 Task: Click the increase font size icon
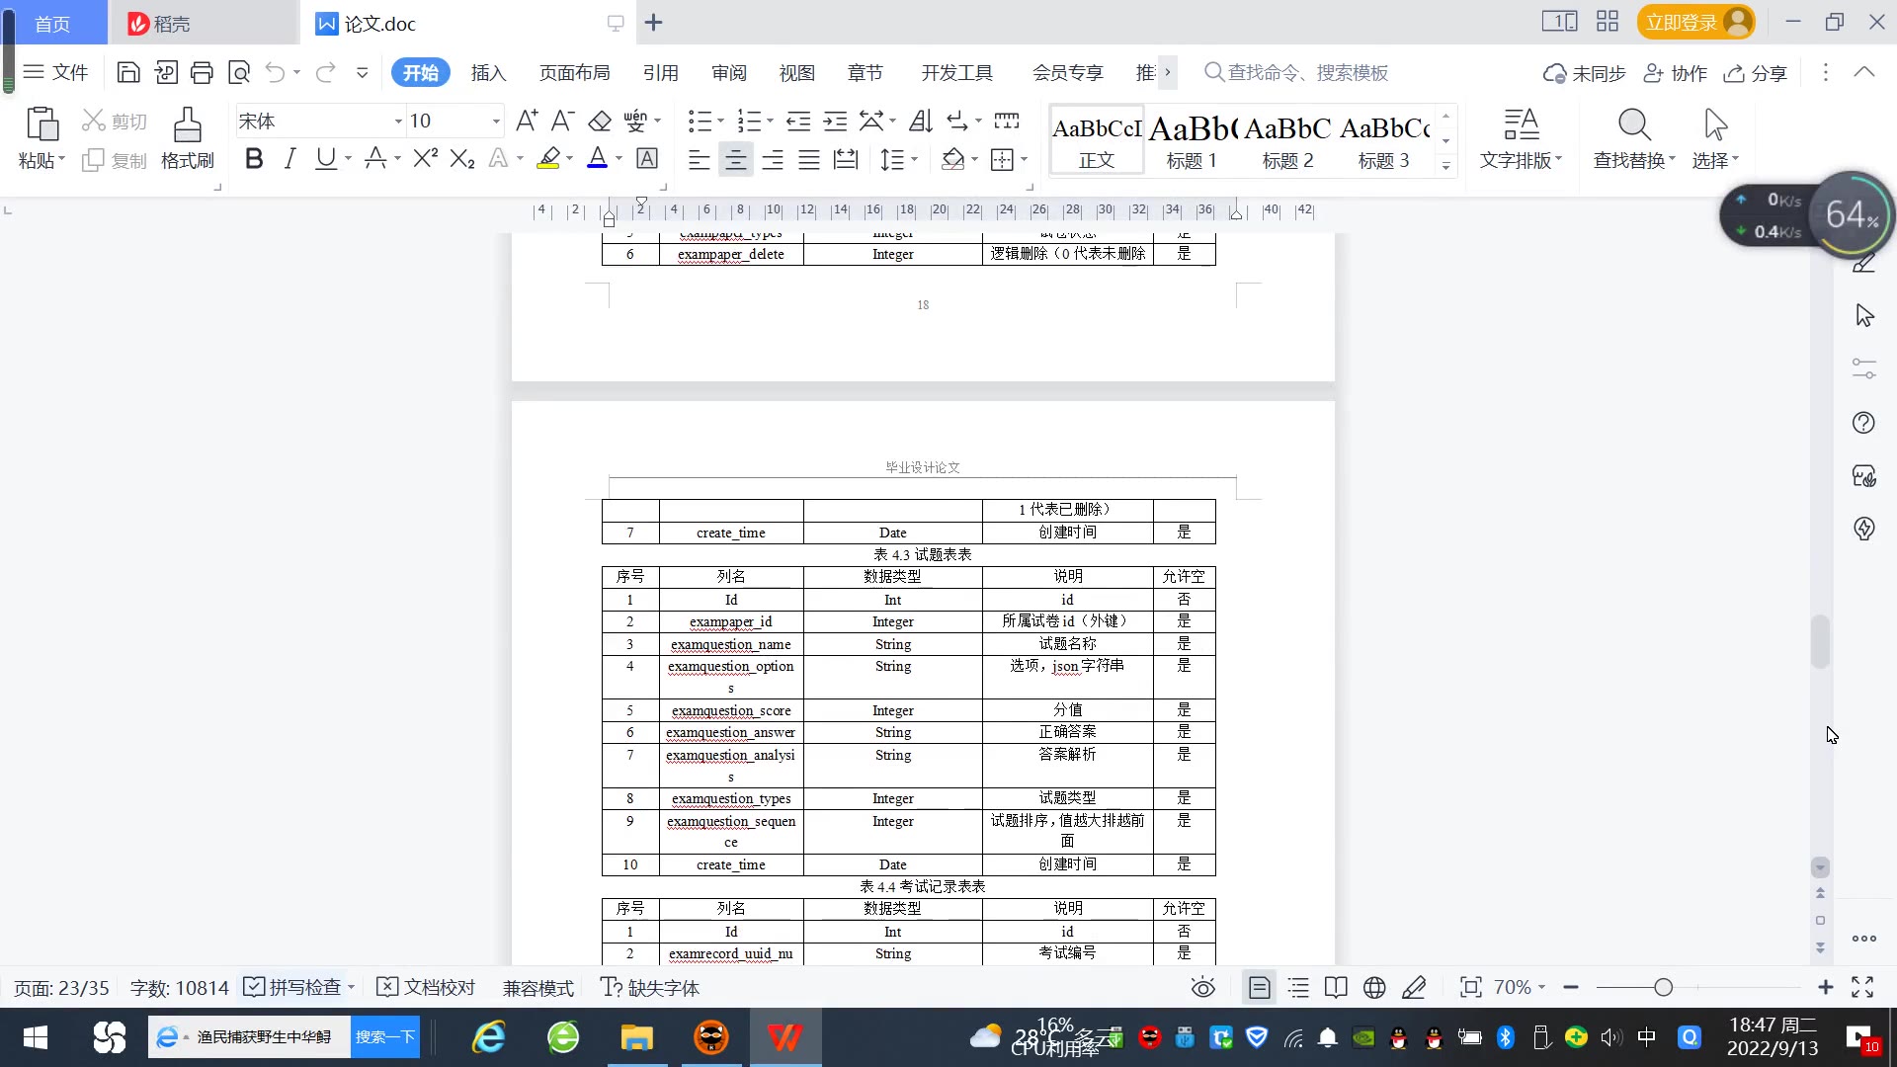click(x=527, y=122)
